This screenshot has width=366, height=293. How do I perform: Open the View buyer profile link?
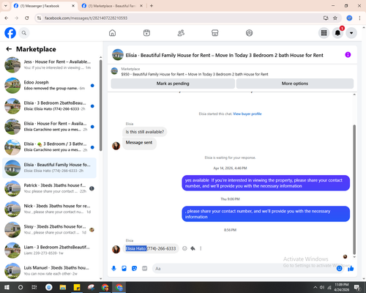[247, 114]
